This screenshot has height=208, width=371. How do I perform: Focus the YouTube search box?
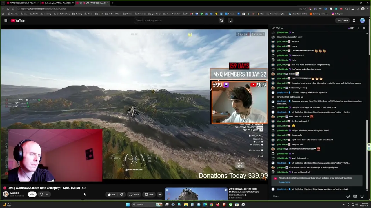pos(176,21)
